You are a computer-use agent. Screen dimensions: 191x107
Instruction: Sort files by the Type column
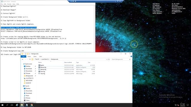pos(78,62)
